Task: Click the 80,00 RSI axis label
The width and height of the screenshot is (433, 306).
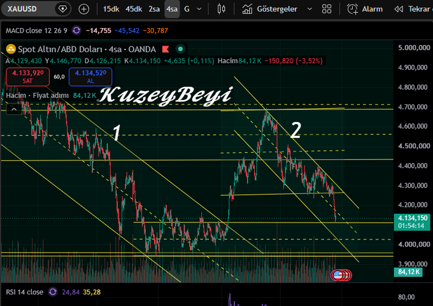Action: coord(406,297)
